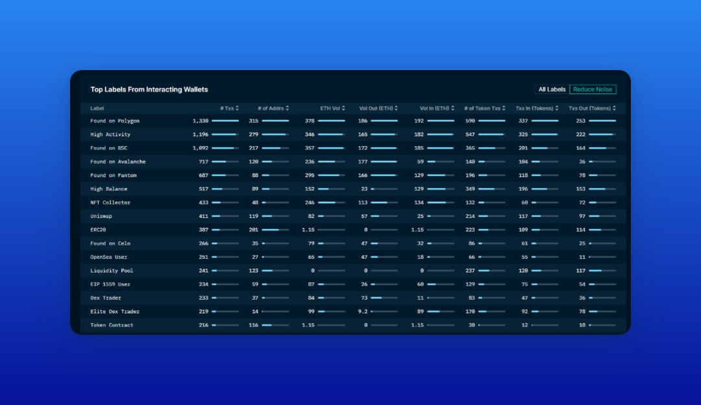Image resolution: width=701 pixels, height=405 pixels.
Task: Click sort arrows beside # of Addrs
Action: (x=287, y=108)
